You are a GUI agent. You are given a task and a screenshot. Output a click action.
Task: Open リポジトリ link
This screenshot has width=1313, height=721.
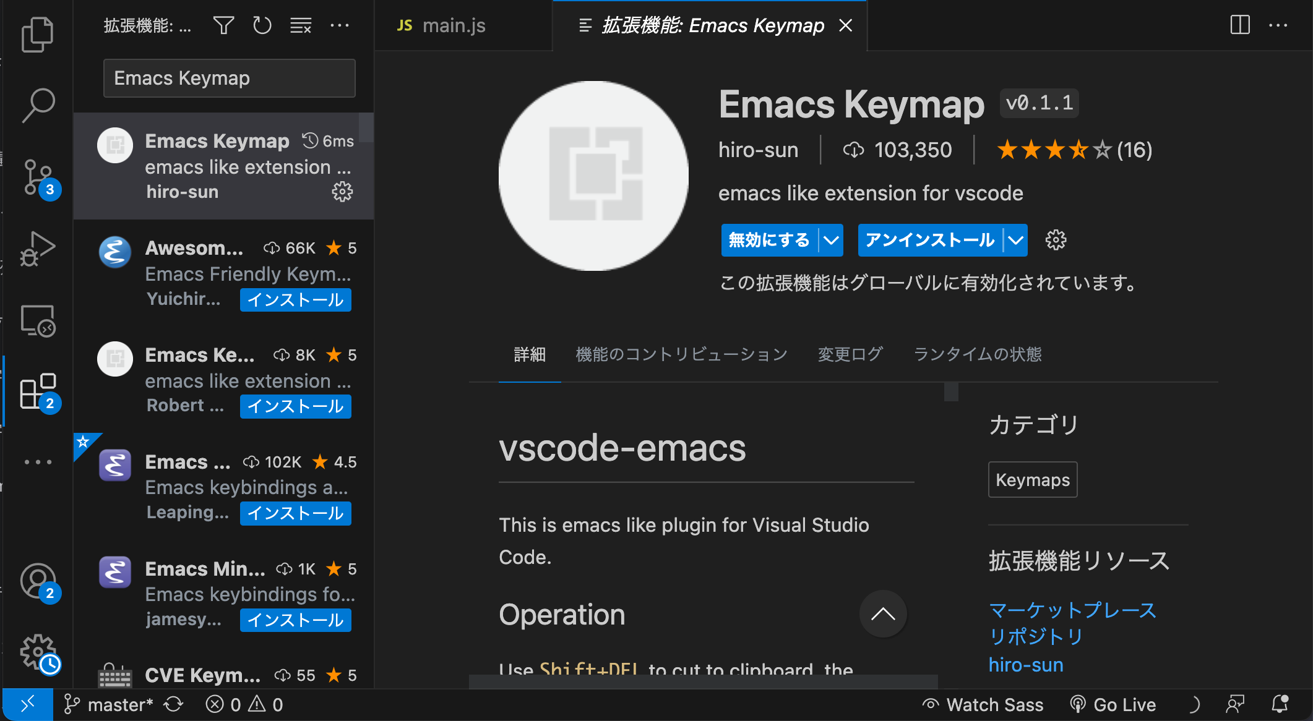(x=1036, y=636)
